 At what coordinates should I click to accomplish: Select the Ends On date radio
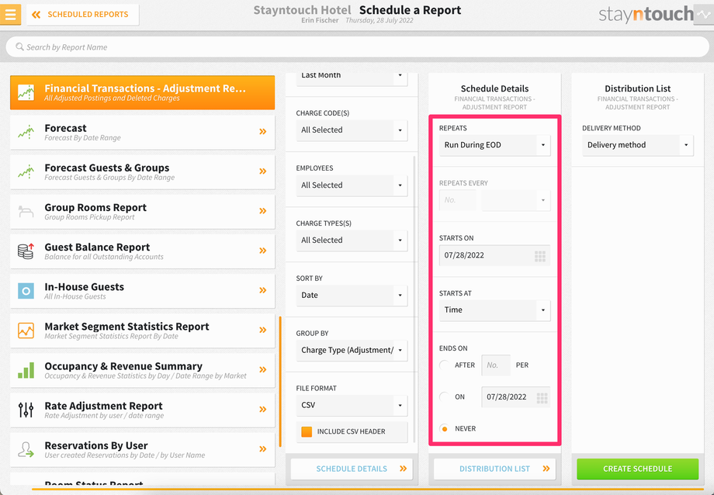tap(445, 397)
